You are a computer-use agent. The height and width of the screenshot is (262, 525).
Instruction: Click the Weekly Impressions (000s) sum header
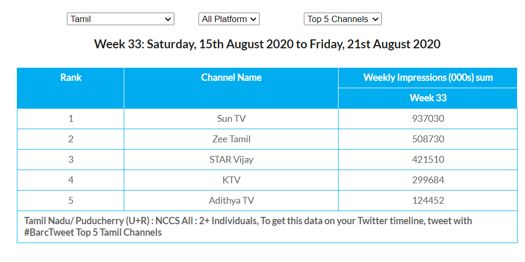[x=428, y=78]
